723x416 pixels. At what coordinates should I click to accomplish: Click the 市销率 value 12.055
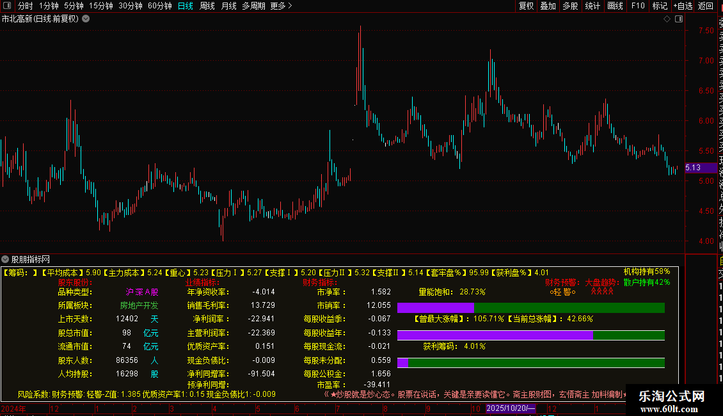pos(379,305)
